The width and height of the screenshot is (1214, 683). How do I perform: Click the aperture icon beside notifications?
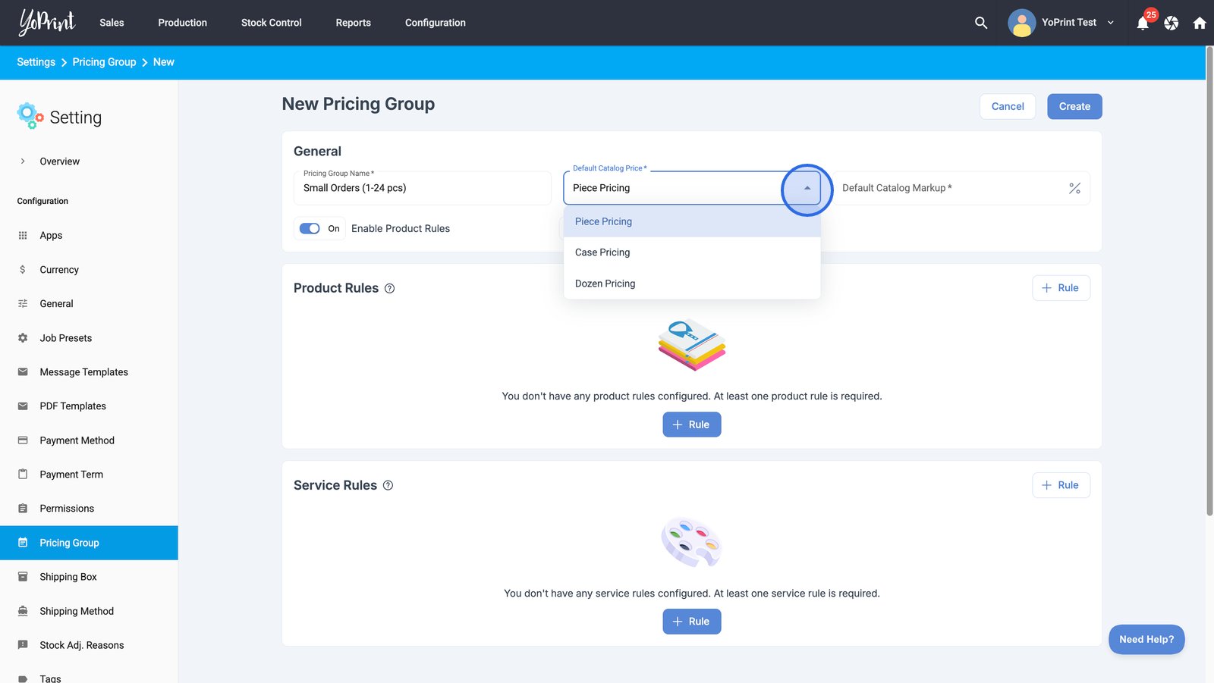click(1171, 23)
